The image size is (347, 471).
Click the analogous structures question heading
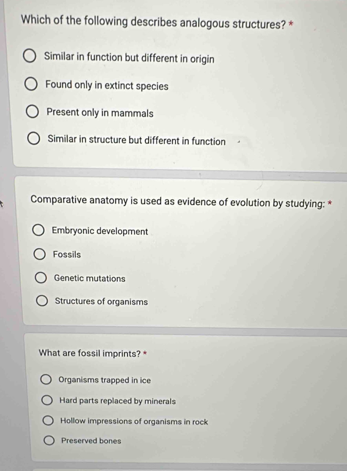coord(157,22)
